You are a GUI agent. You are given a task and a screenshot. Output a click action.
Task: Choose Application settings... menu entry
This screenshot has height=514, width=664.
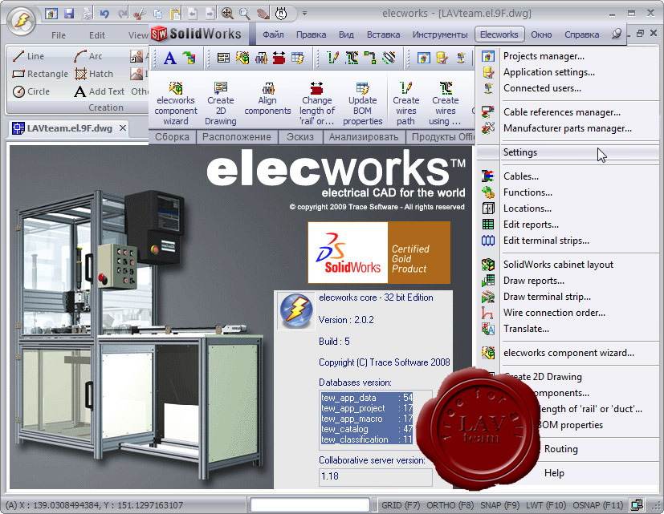(x=568, y=72)
